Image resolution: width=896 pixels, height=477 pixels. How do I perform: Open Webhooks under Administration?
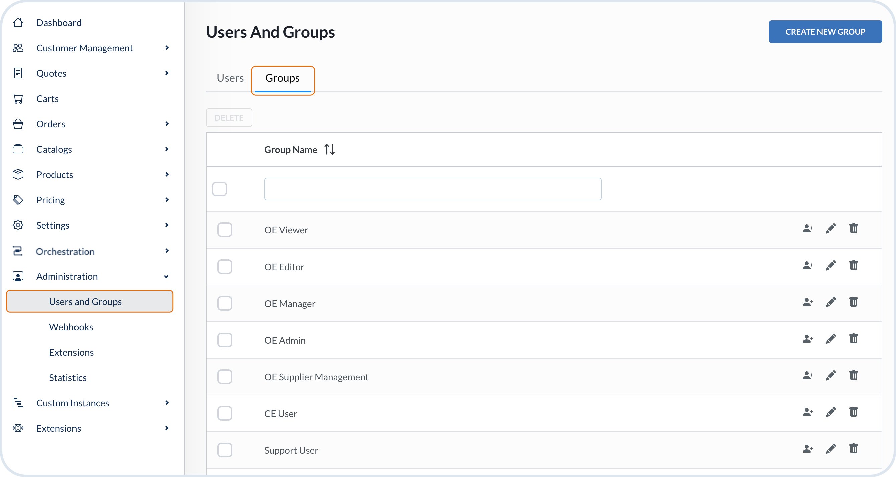[71, 326]
